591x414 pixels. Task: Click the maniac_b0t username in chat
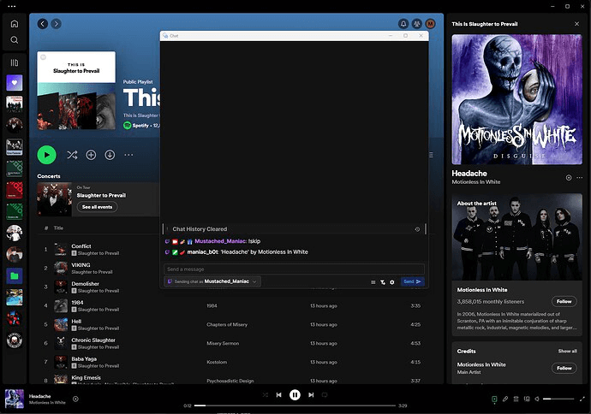(203, 252)
